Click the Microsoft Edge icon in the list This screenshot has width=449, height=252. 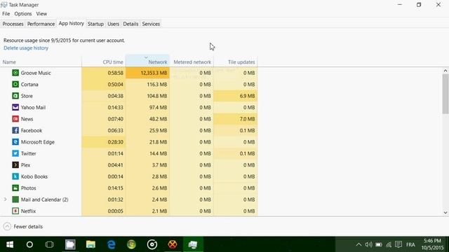tap(15, 142)
